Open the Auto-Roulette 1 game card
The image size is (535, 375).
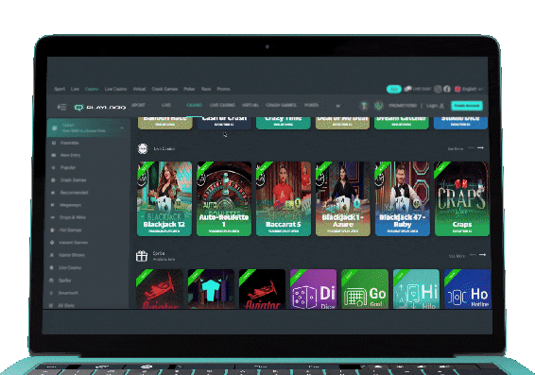pyautogui.click(x=224, y=198)
